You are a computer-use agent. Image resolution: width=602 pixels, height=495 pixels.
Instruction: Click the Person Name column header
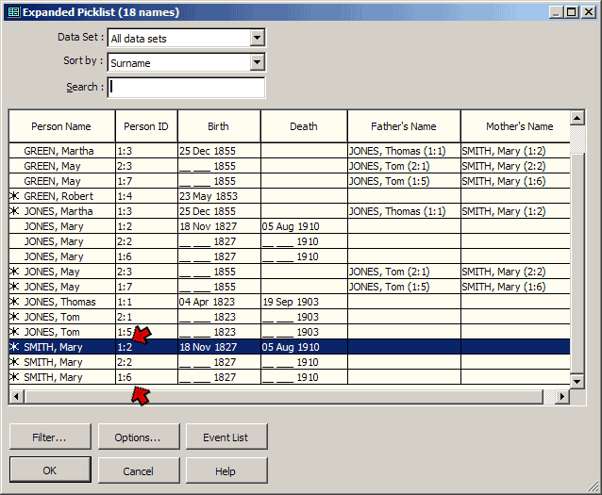(x=61, y=126)
